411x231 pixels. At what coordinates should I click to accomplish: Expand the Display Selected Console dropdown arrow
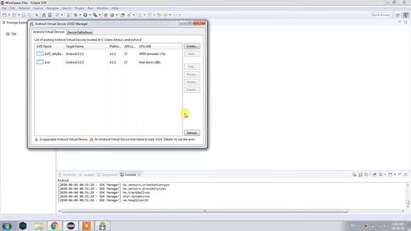click(x=385, y=175)
